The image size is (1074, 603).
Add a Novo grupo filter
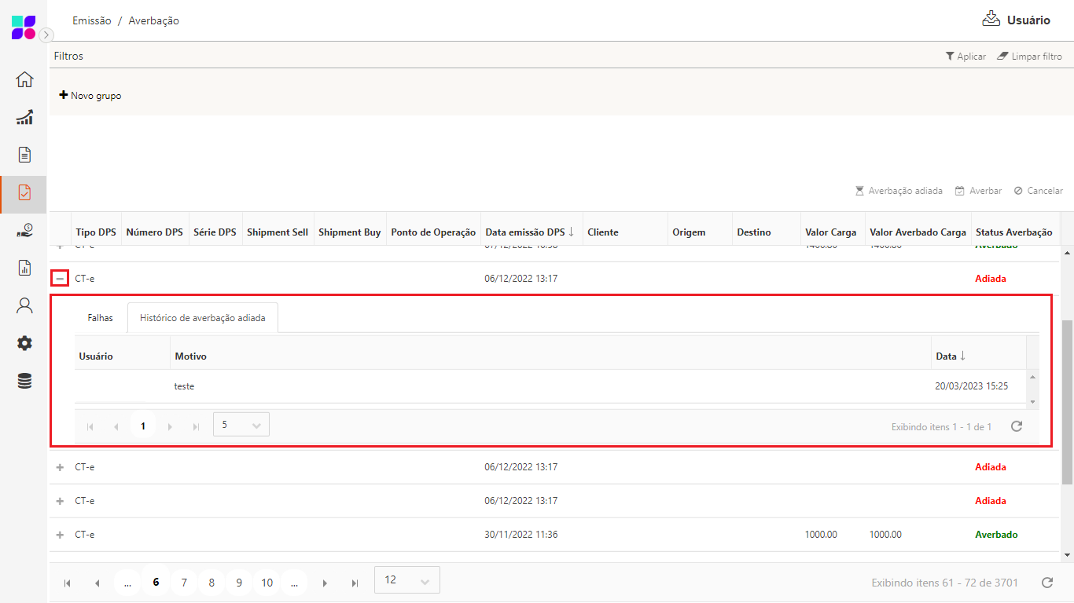(x=90, y=96)
